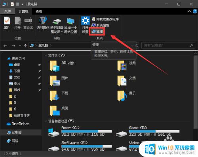Select folder 6 in the sidebar
This screenshot has height=157, width=198.
[x=13, y=109]
